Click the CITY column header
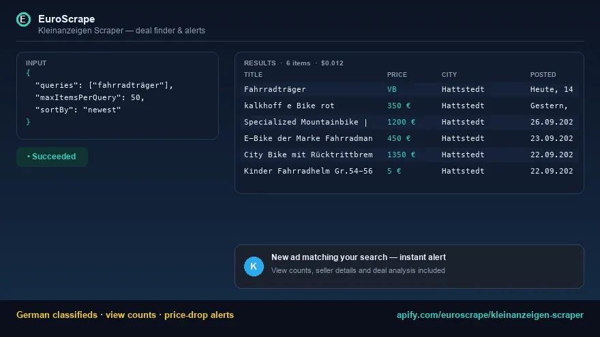 (x=449, y=74)
